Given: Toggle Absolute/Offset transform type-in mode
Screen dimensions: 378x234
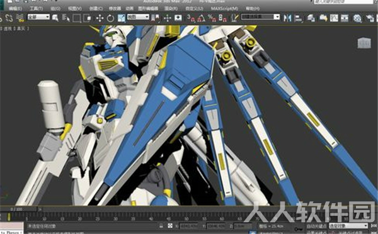Looking at the screenshot, I should click(x=170, y=226).
